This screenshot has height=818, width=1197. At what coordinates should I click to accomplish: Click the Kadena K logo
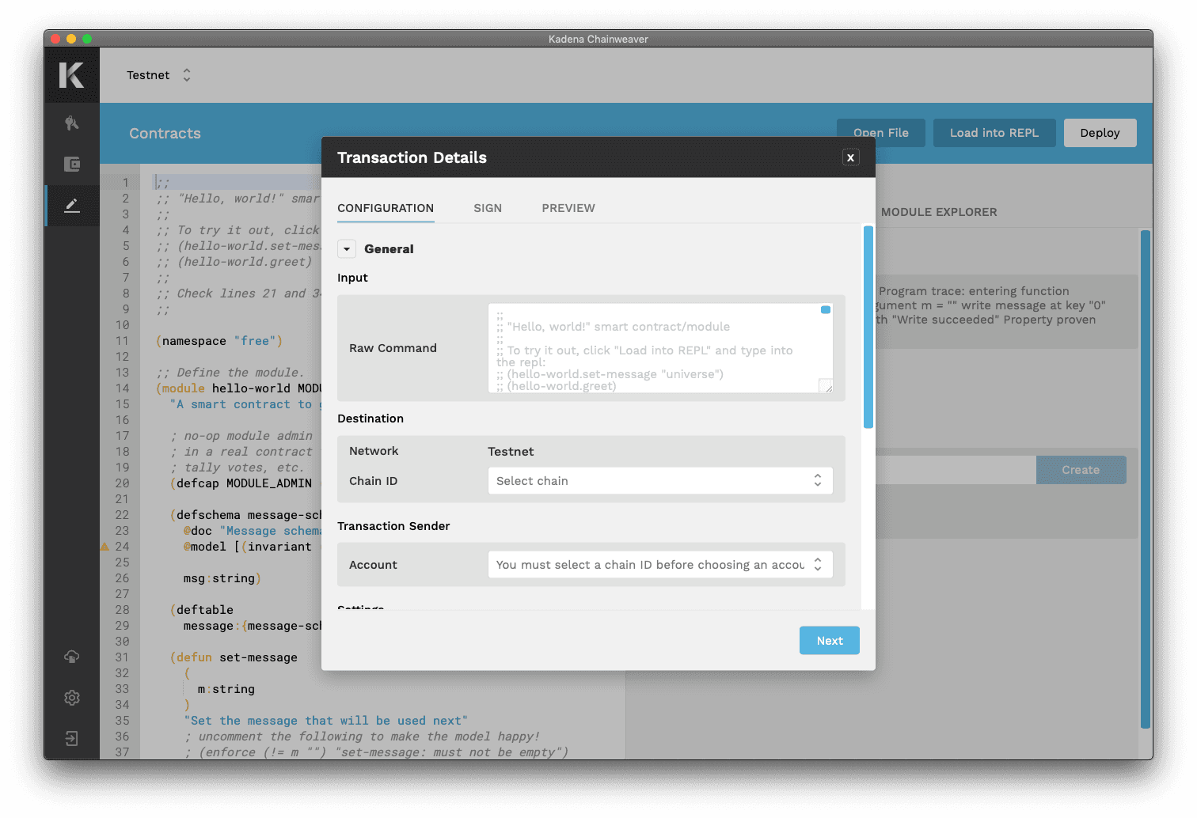pos(71,75)
